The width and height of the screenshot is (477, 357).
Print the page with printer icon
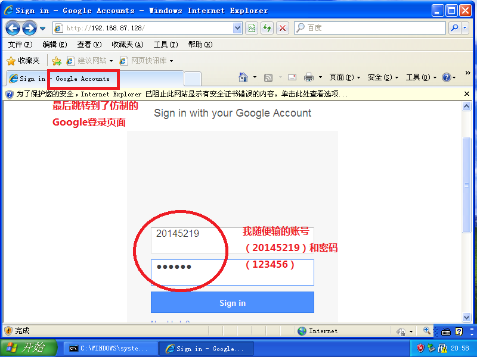[x=309, y=77]
